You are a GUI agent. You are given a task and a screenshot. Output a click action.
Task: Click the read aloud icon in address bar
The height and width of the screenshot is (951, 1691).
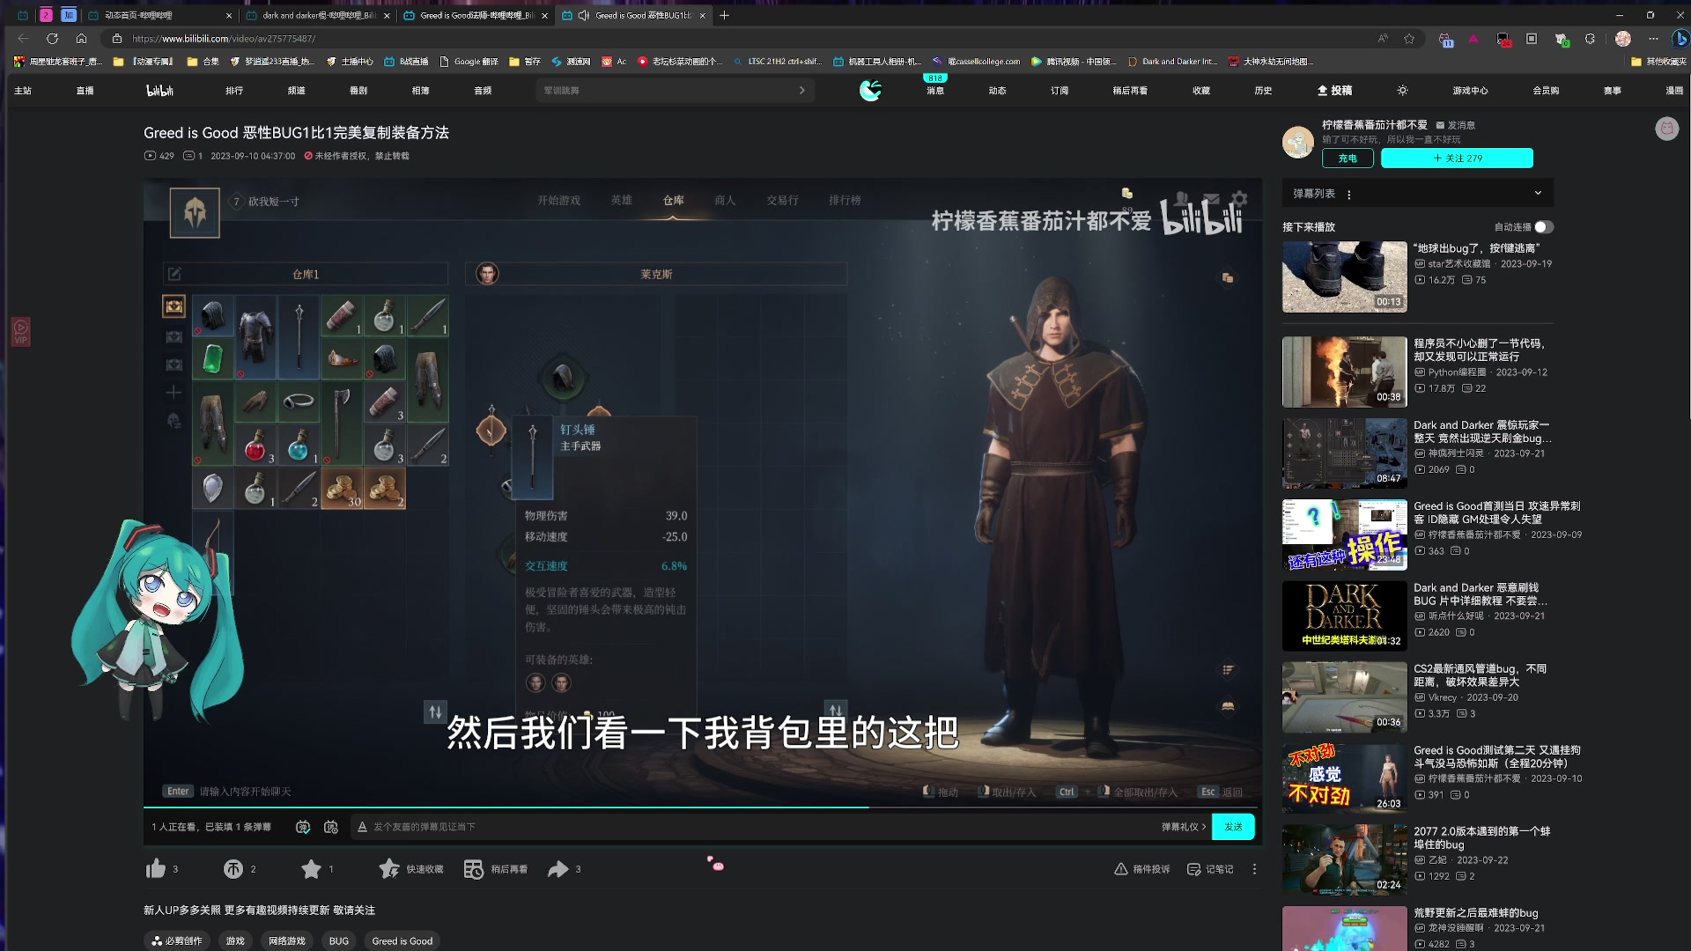point(1383,39)
